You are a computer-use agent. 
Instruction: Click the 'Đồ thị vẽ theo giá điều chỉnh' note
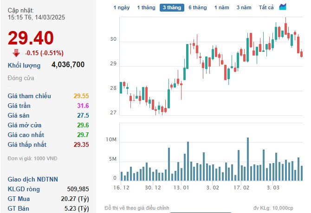(x=137, y=208)
